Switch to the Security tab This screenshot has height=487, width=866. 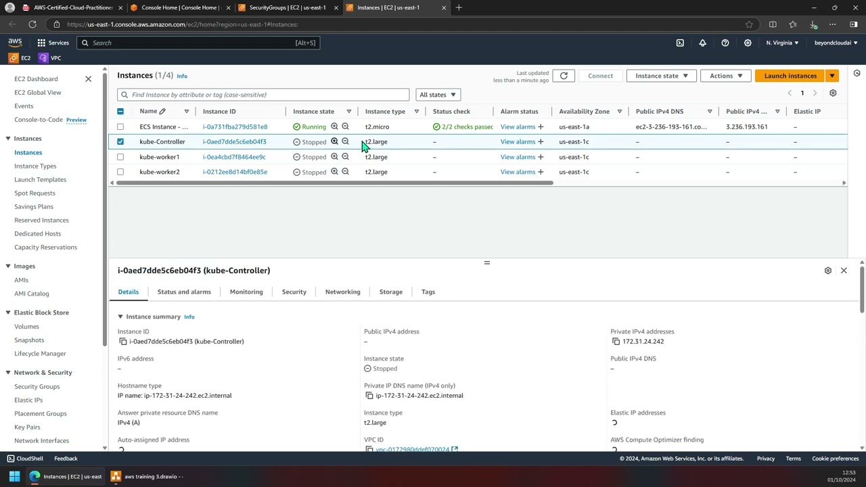(x=294, y=292)
